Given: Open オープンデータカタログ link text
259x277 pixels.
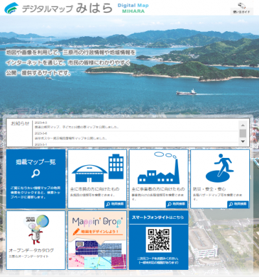Looking at the screenshot, I should [31, 250].
